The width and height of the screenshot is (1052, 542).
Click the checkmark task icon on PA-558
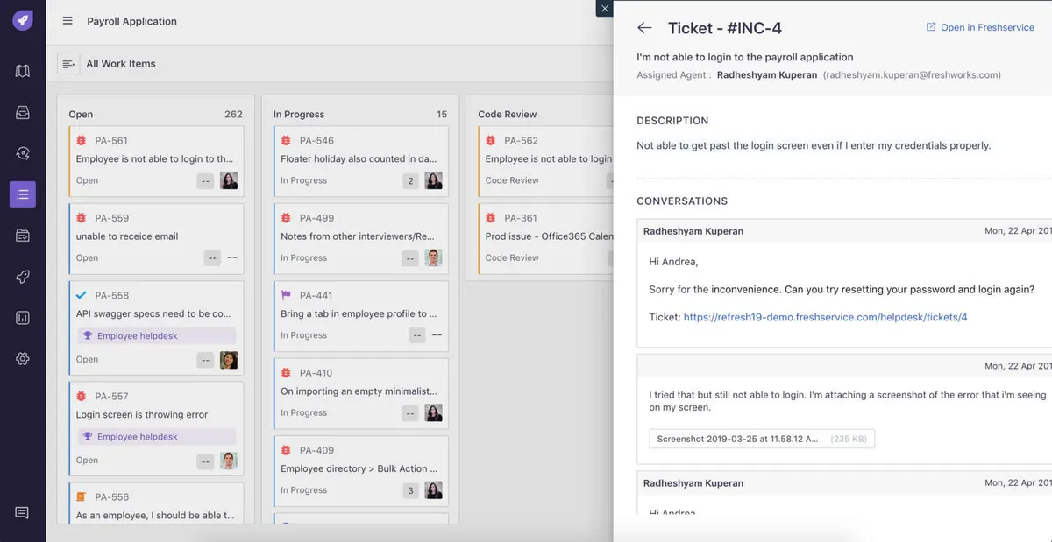coord(82,295)
